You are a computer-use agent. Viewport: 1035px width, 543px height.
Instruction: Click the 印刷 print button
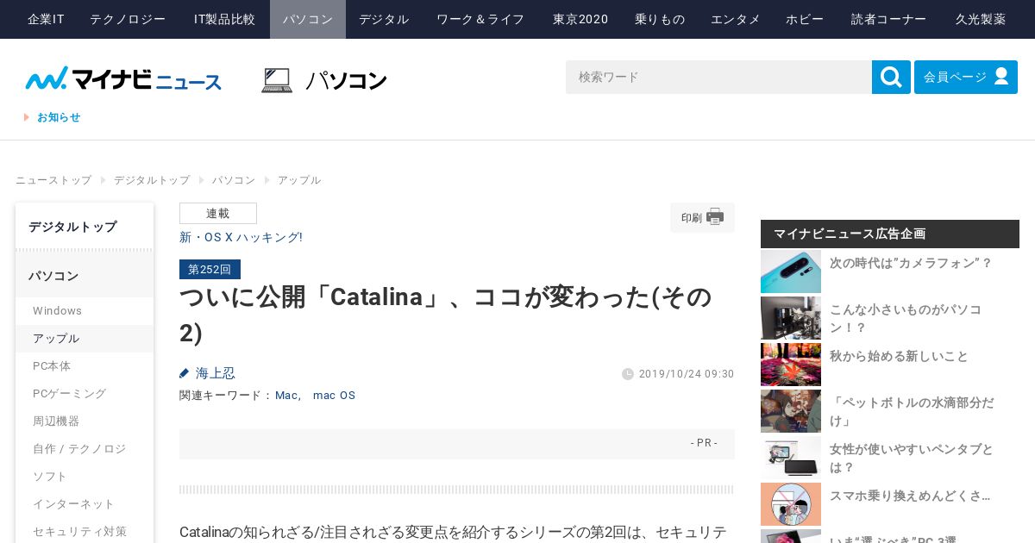coord(702,217)
